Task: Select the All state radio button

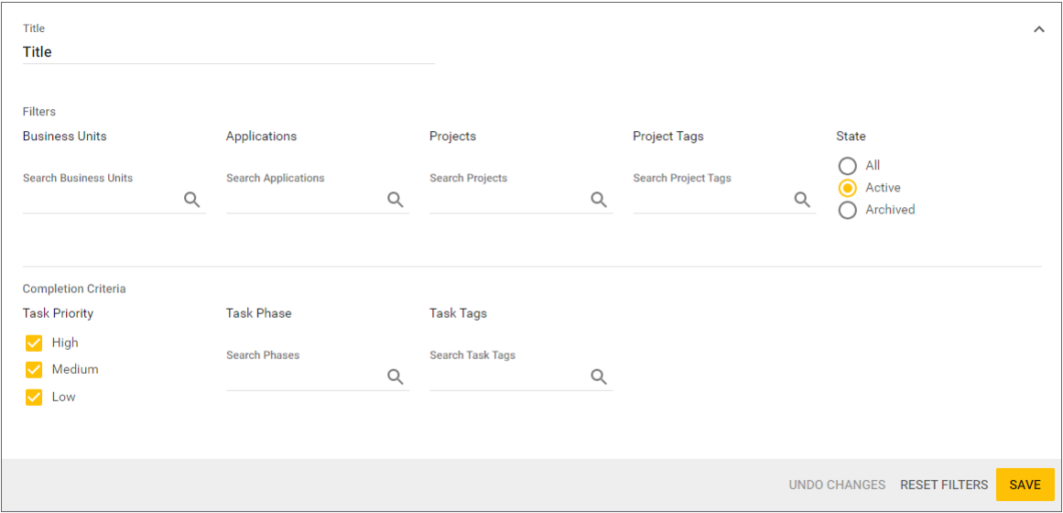Action: 848,166
